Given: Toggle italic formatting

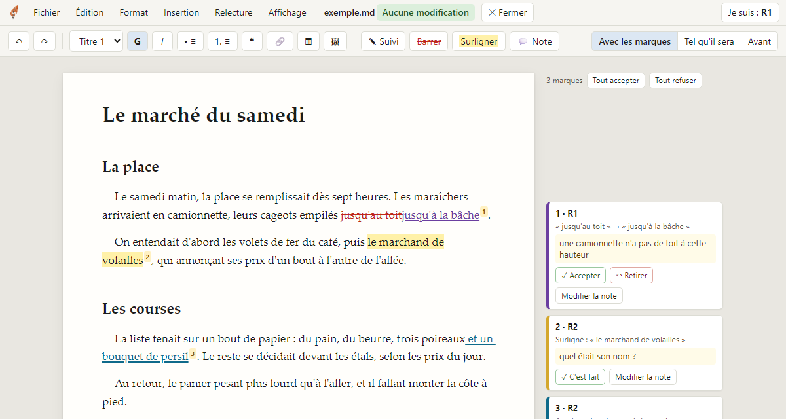Looking at the screenshot, I should coord(162,41).
